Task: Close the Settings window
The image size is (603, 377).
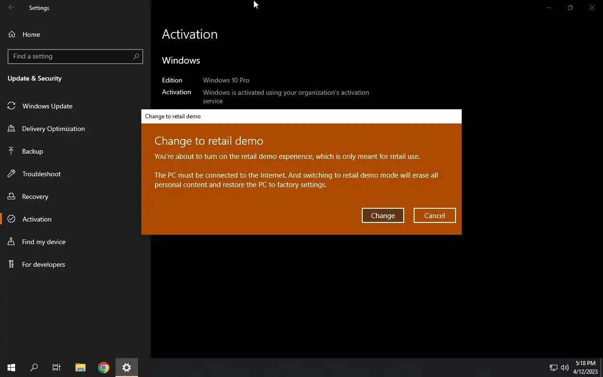Action: (x=592, y=8)
